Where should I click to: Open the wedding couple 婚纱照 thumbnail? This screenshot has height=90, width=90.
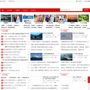17,18
